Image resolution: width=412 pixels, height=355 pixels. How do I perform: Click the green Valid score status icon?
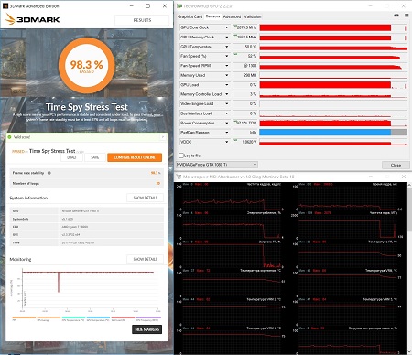coord(9,137)
